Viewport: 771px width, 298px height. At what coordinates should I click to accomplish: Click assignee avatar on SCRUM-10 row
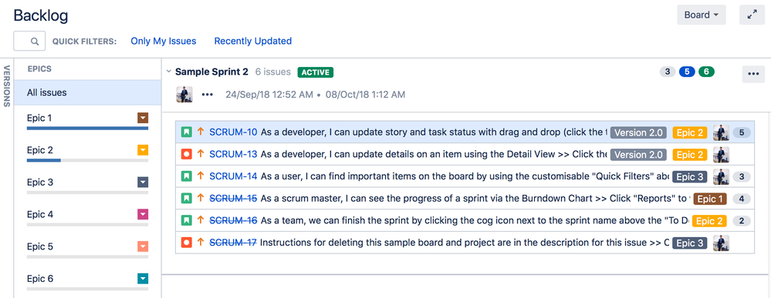[x=721, y=132]
